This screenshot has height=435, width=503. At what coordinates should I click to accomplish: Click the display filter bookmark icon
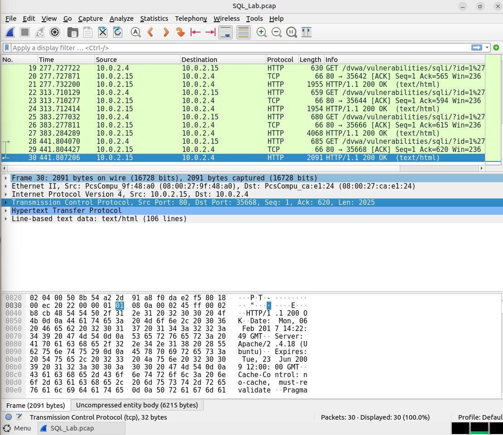pyautogui.click(x=7, y=48)
